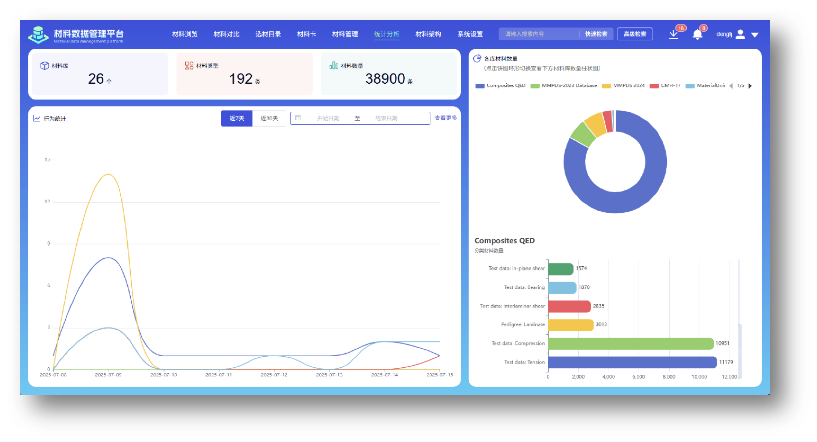Click the Test data: Interlaminar shear bar

click(569, 306)
